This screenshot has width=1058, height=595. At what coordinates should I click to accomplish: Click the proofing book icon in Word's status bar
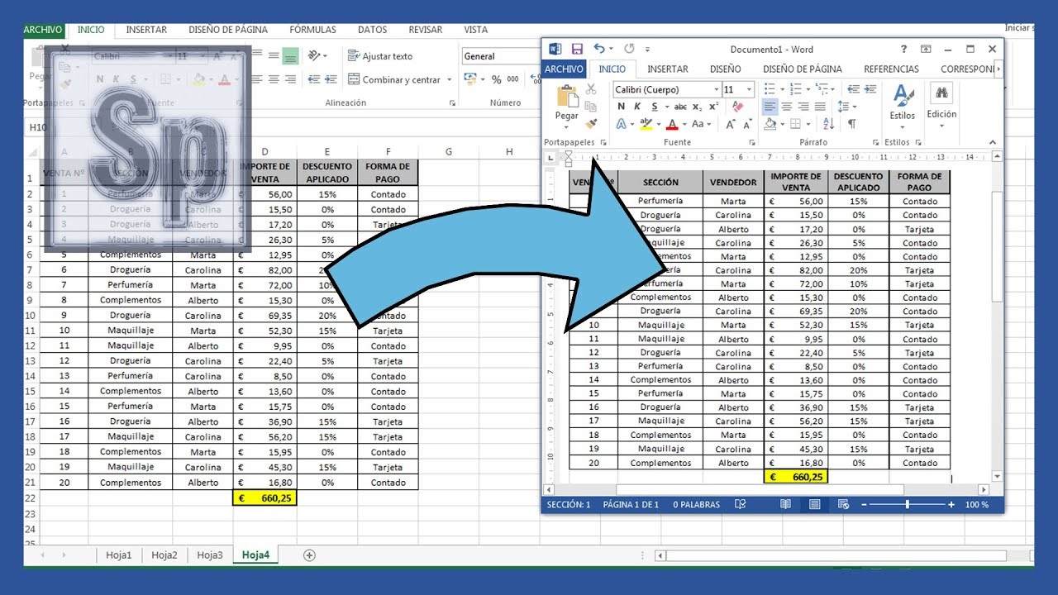click(741, 504)
